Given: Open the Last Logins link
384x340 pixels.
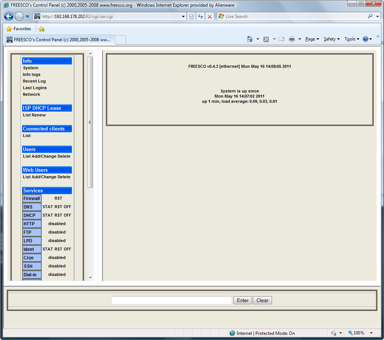Looking at the screenshot, I should [x=35, y=88].
